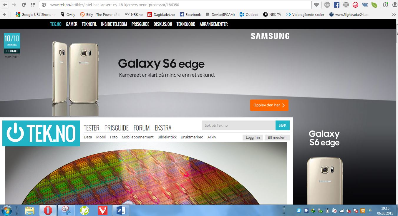Open Word from the taskbar
The image size is (398, 216).
point(121,210)
